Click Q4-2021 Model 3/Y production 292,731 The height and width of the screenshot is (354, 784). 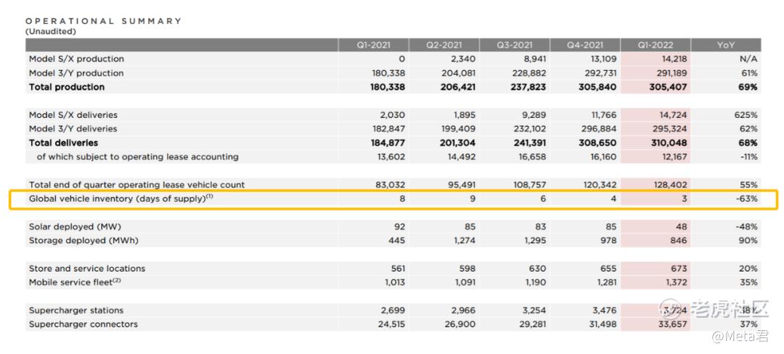pos(600,73)
